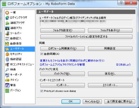Select ドメイン in the sidebar

tap(20, 80)
